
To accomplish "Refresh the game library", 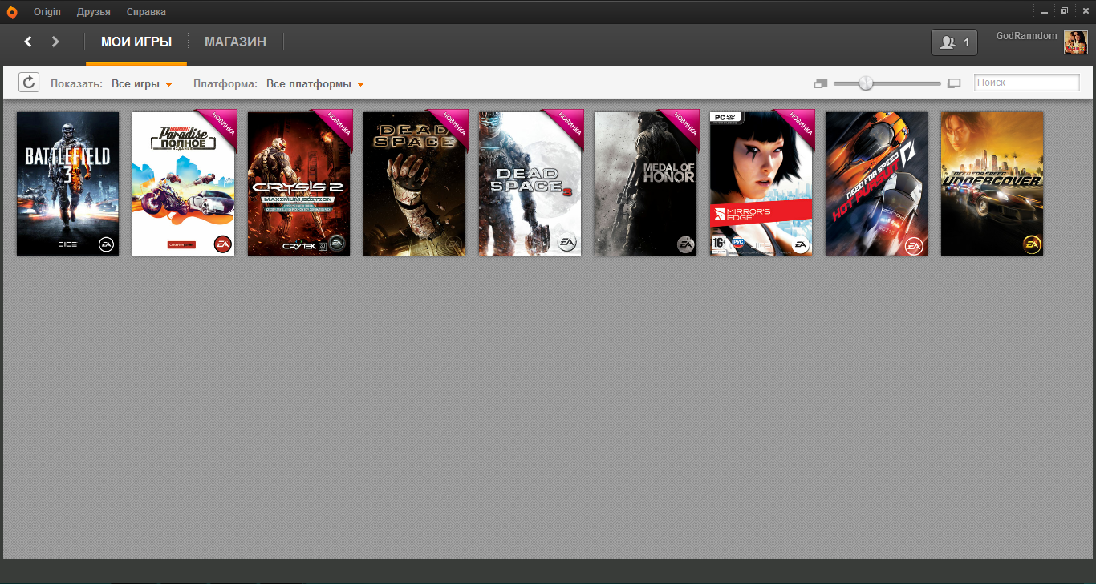I will tap(29, 83).
